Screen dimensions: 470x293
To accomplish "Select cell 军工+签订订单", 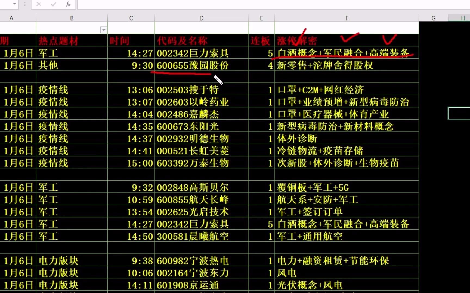I will pos(347,212).
